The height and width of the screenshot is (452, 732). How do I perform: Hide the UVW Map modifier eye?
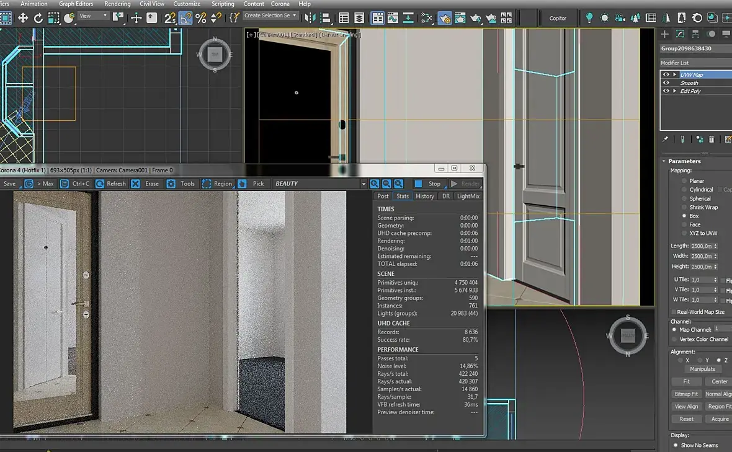[x=666, y=75]
